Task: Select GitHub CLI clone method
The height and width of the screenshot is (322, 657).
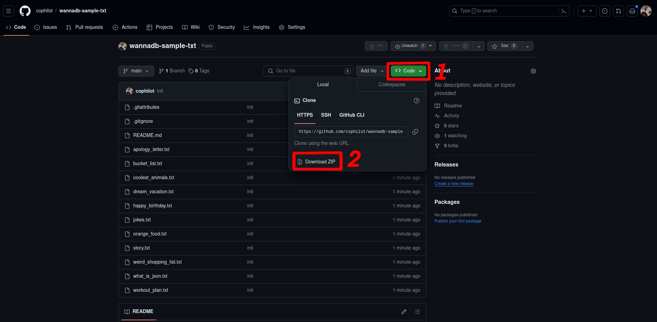Action: (352, 115)
